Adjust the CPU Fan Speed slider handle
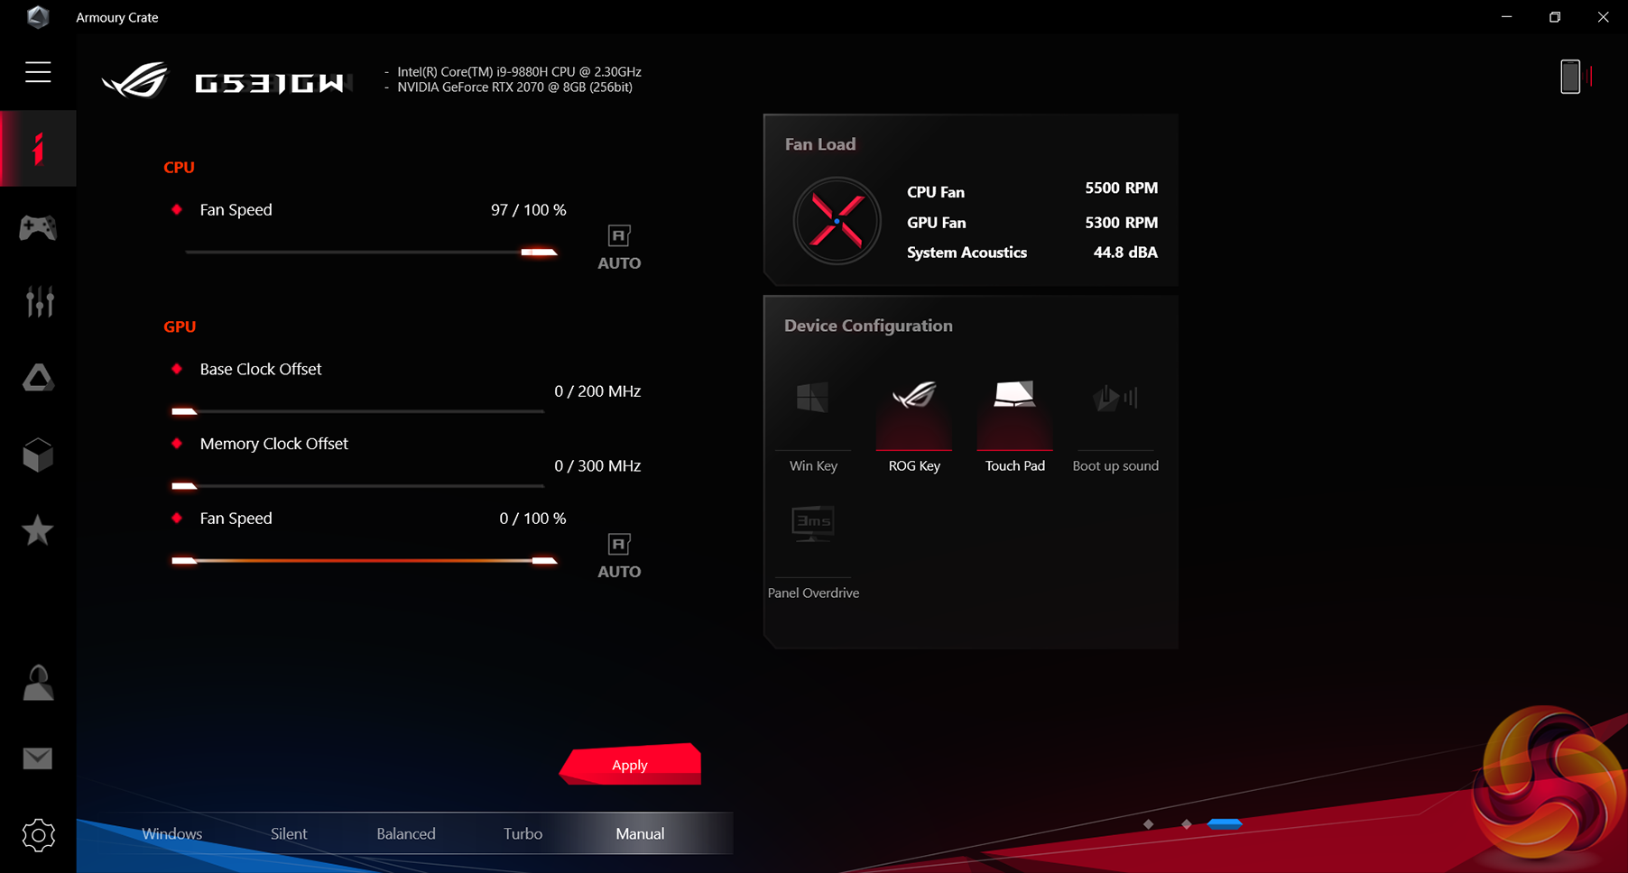This screenshot has height=873, width=1628. pyautogui.click(x=539, y=253)
